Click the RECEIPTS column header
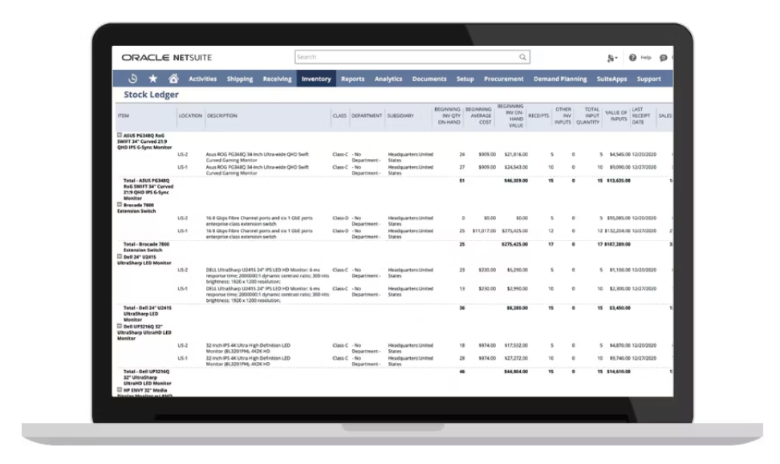 (x=538, y=116)
